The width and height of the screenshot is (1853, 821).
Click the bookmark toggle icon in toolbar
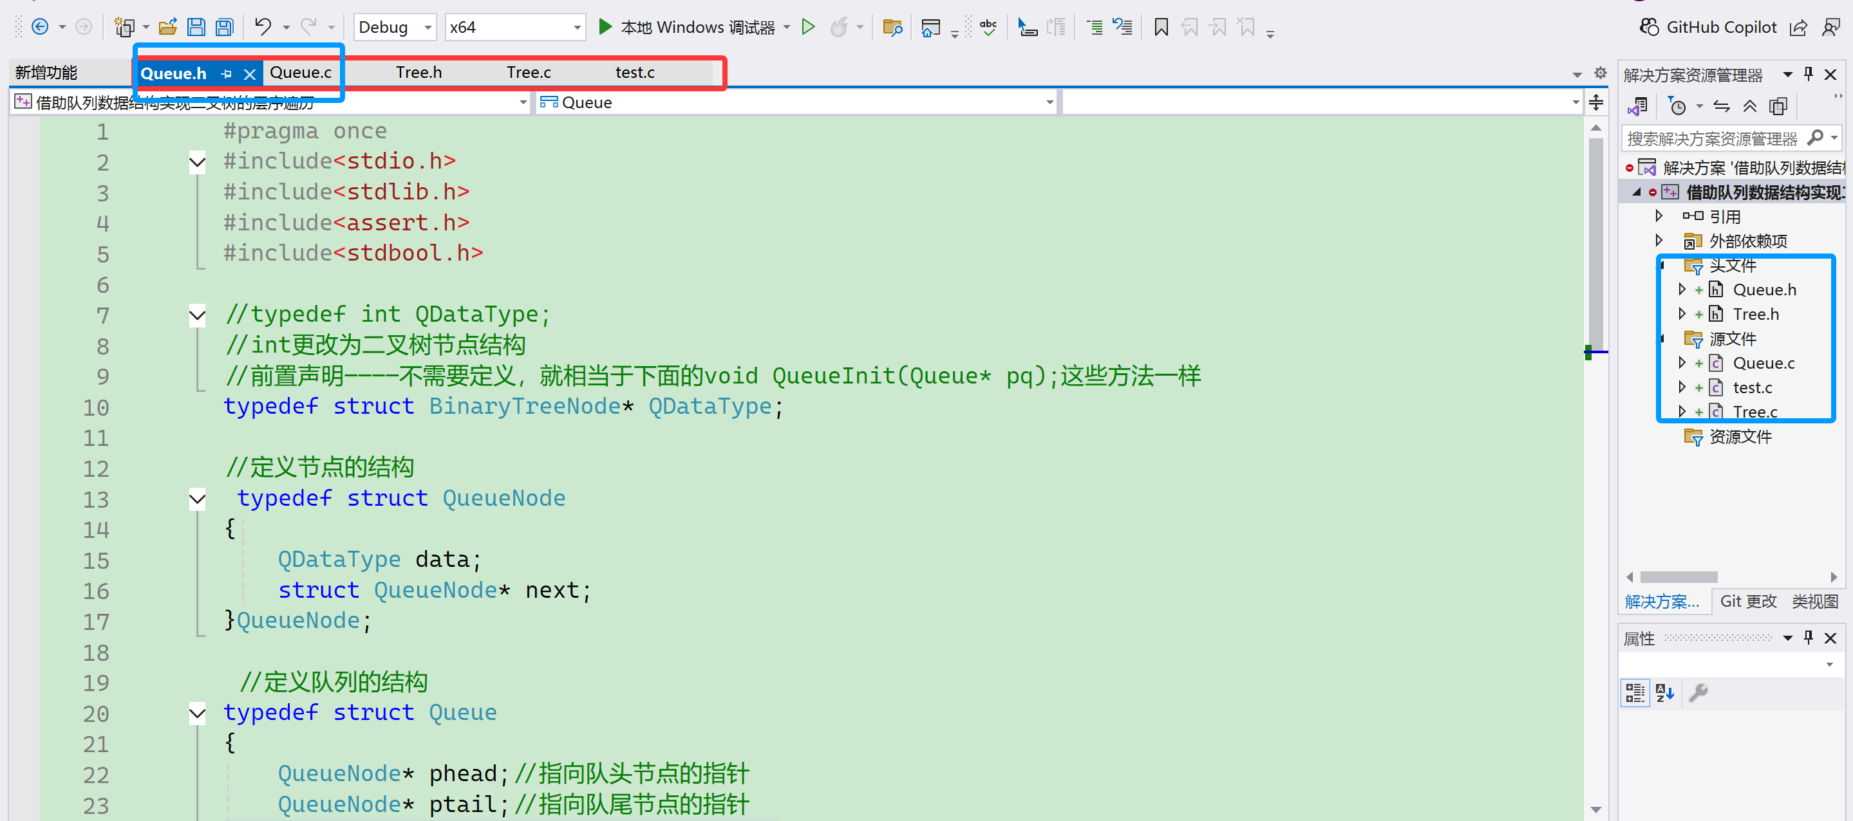(x=1160, y=27)
